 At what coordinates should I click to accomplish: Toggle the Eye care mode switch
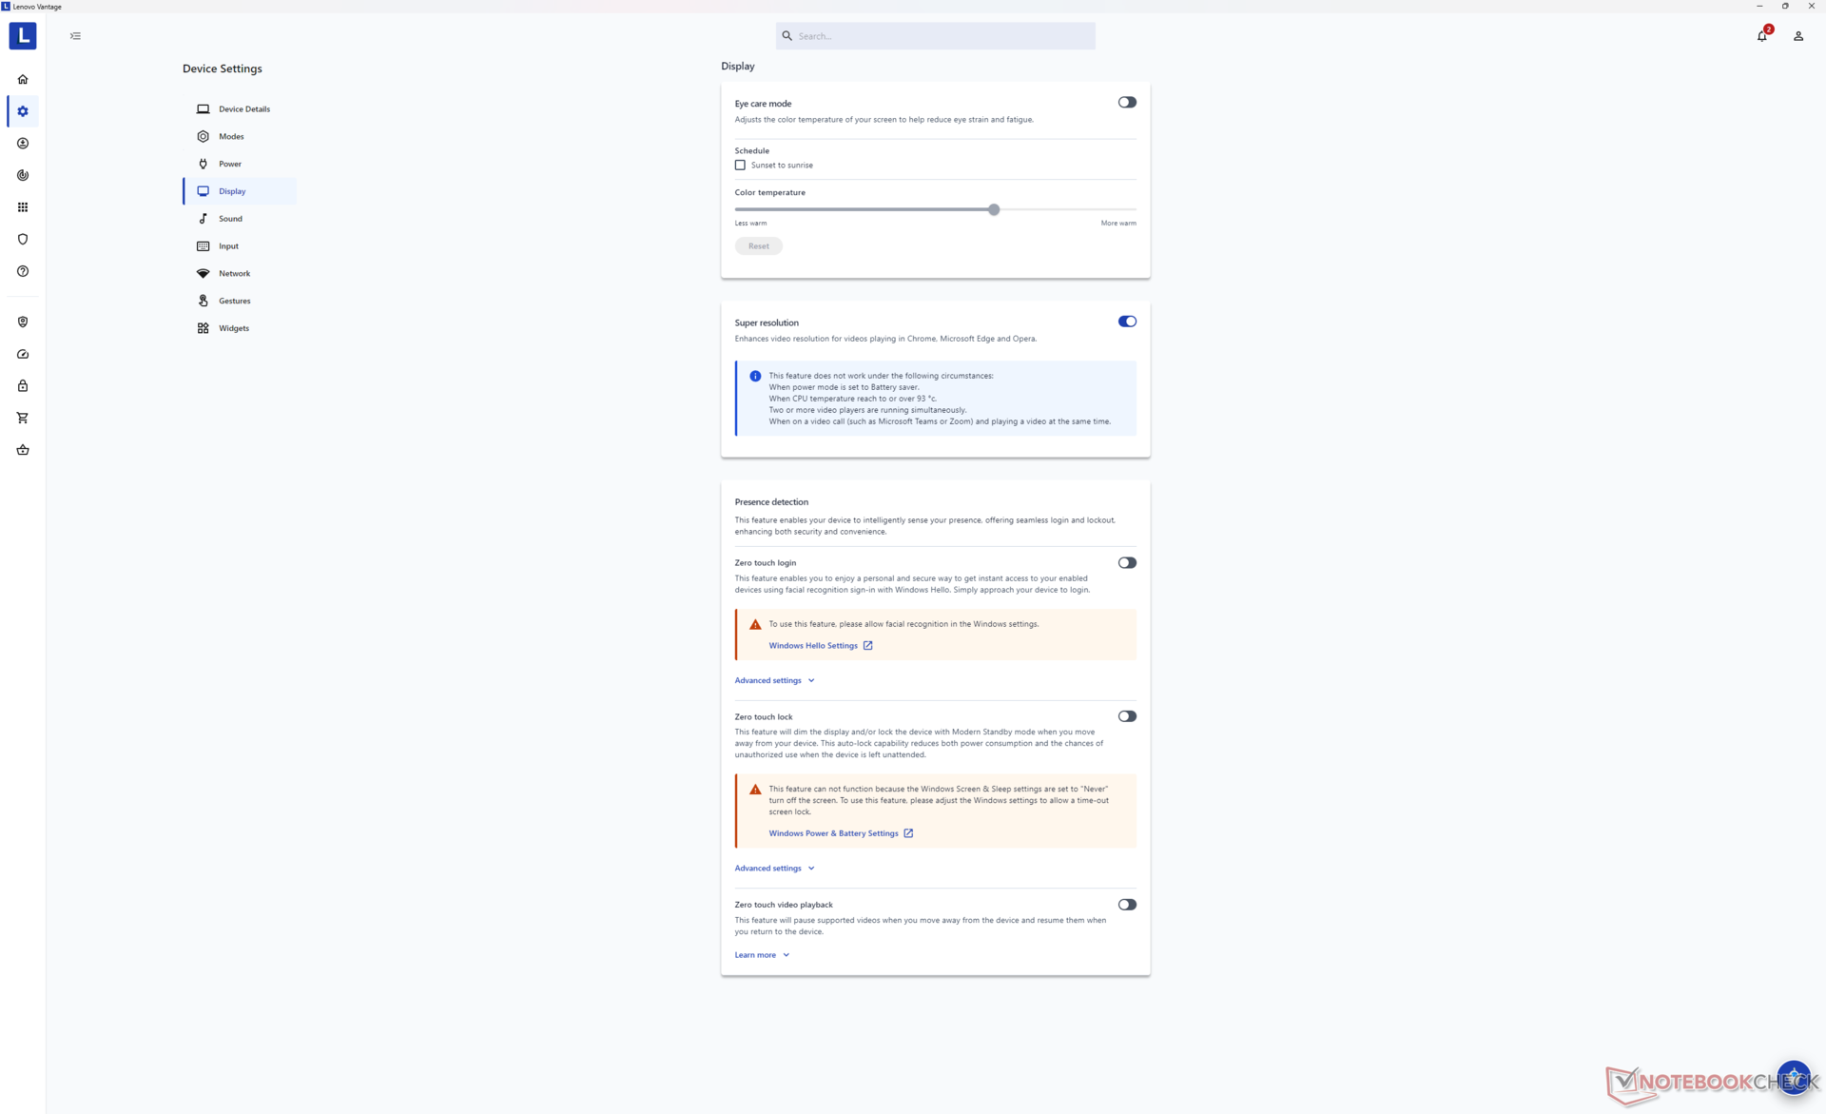point(1127,101)
